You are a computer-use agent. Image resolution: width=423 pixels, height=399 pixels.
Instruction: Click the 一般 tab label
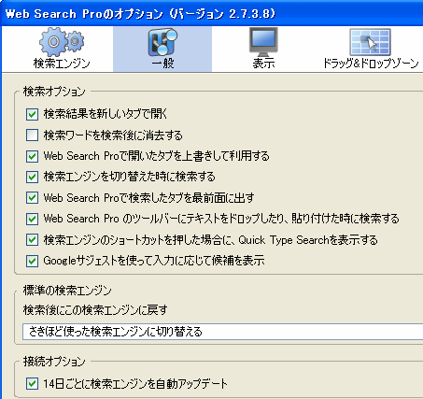[x=162, y=64]
